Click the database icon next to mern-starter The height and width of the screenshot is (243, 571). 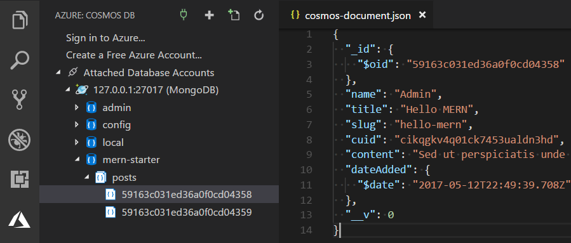(91, 160)
